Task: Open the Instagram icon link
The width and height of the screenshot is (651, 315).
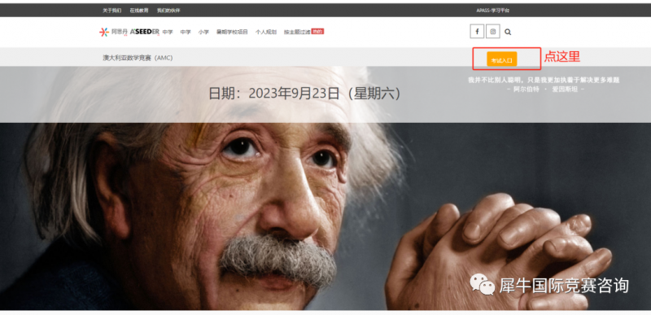Action: click(493, 32)
